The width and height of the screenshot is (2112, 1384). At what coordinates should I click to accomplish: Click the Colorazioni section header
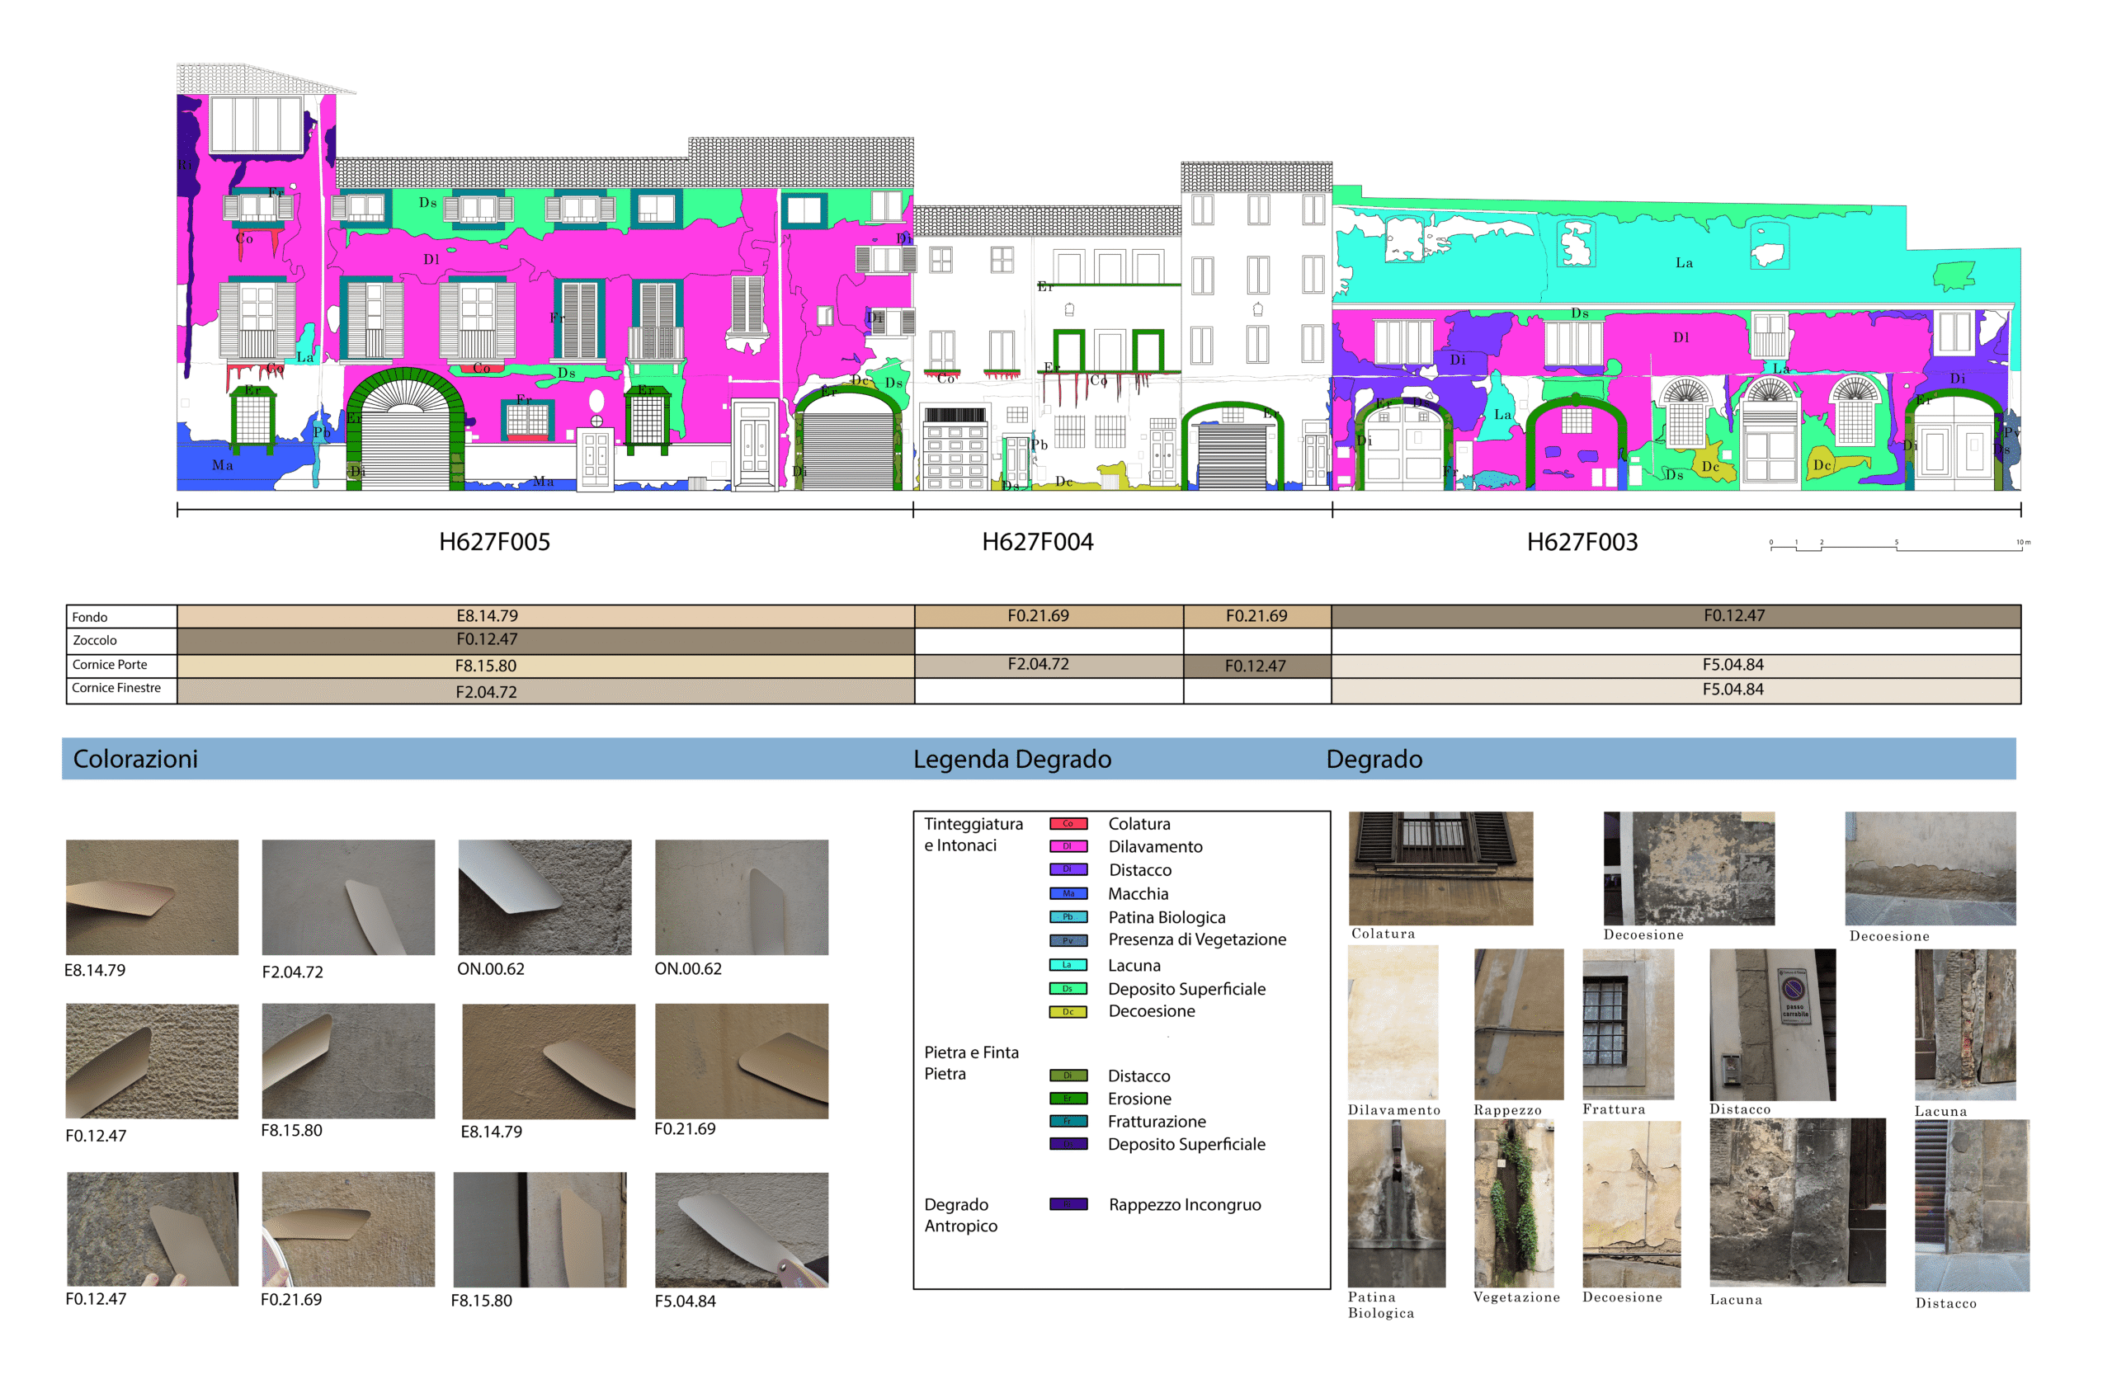[134, 760]
